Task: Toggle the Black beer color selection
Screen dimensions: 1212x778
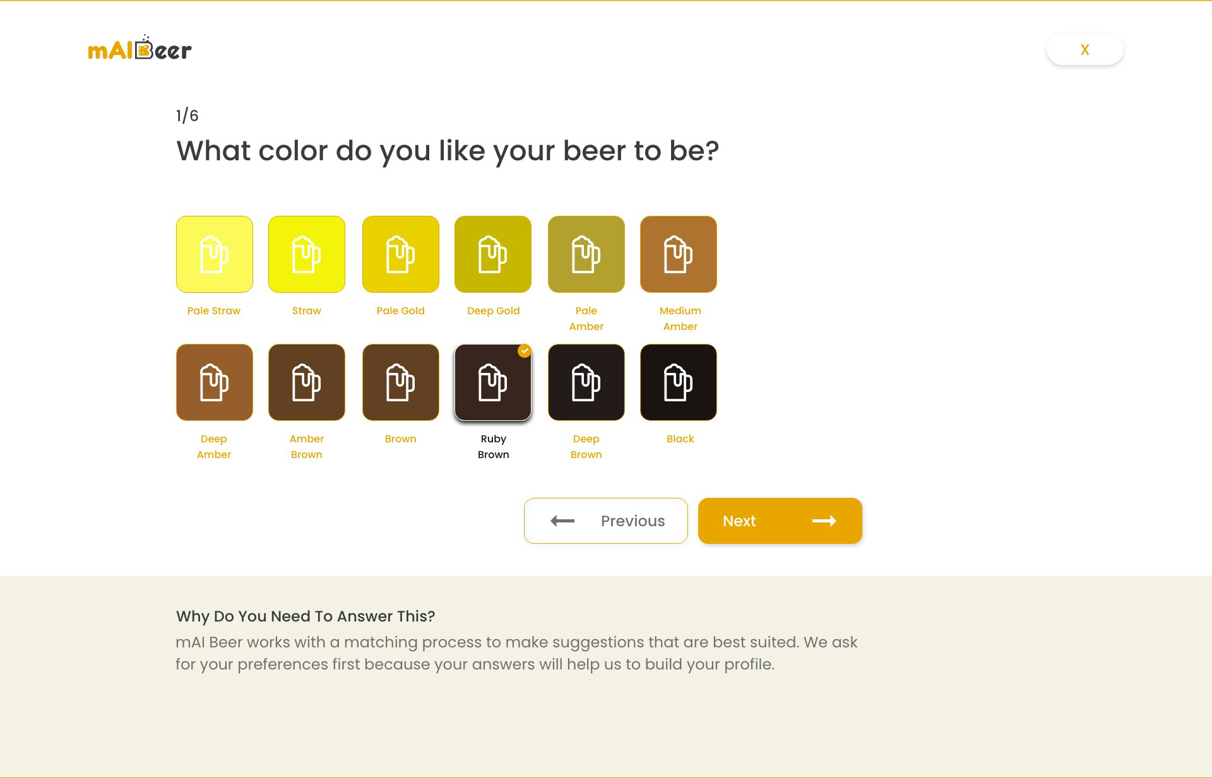Action: click(679, 382)
